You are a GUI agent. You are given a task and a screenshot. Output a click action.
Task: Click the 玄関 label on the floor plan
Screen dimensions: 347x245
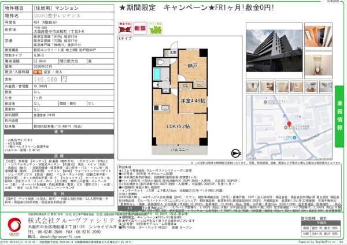[x=173, y=53]
